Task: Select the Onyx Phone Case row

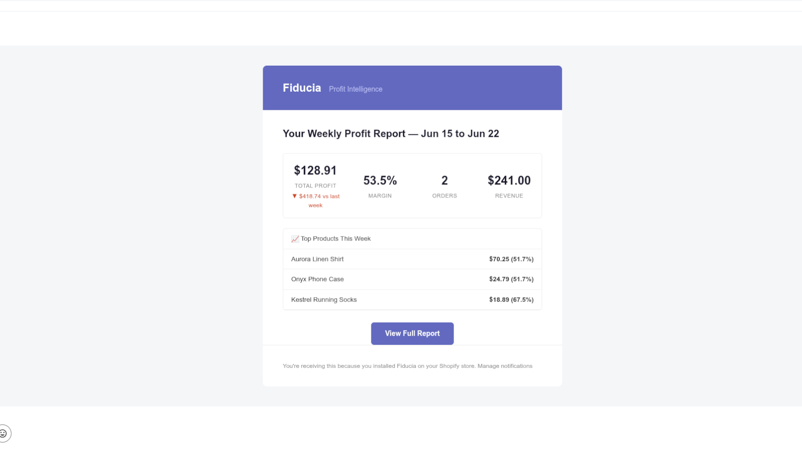Action: (412, 279)
